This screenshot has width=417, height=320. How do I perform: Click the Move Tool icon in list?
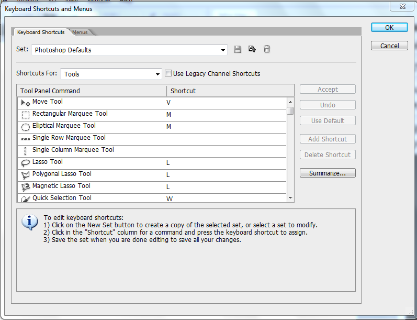(x=26, y=103)
